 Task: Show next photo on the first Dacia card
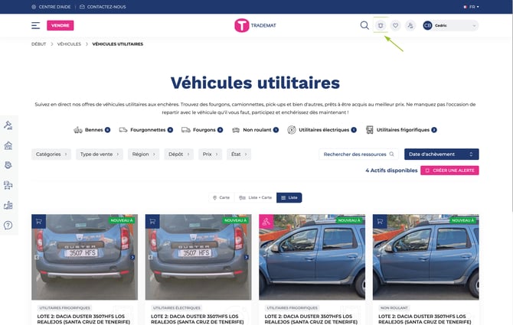coord(132,258)
